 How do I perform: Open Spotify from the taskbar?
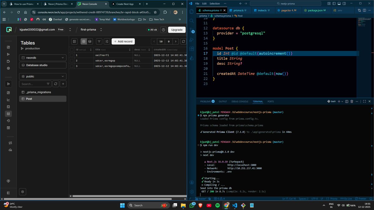click(x=218, y=205)
